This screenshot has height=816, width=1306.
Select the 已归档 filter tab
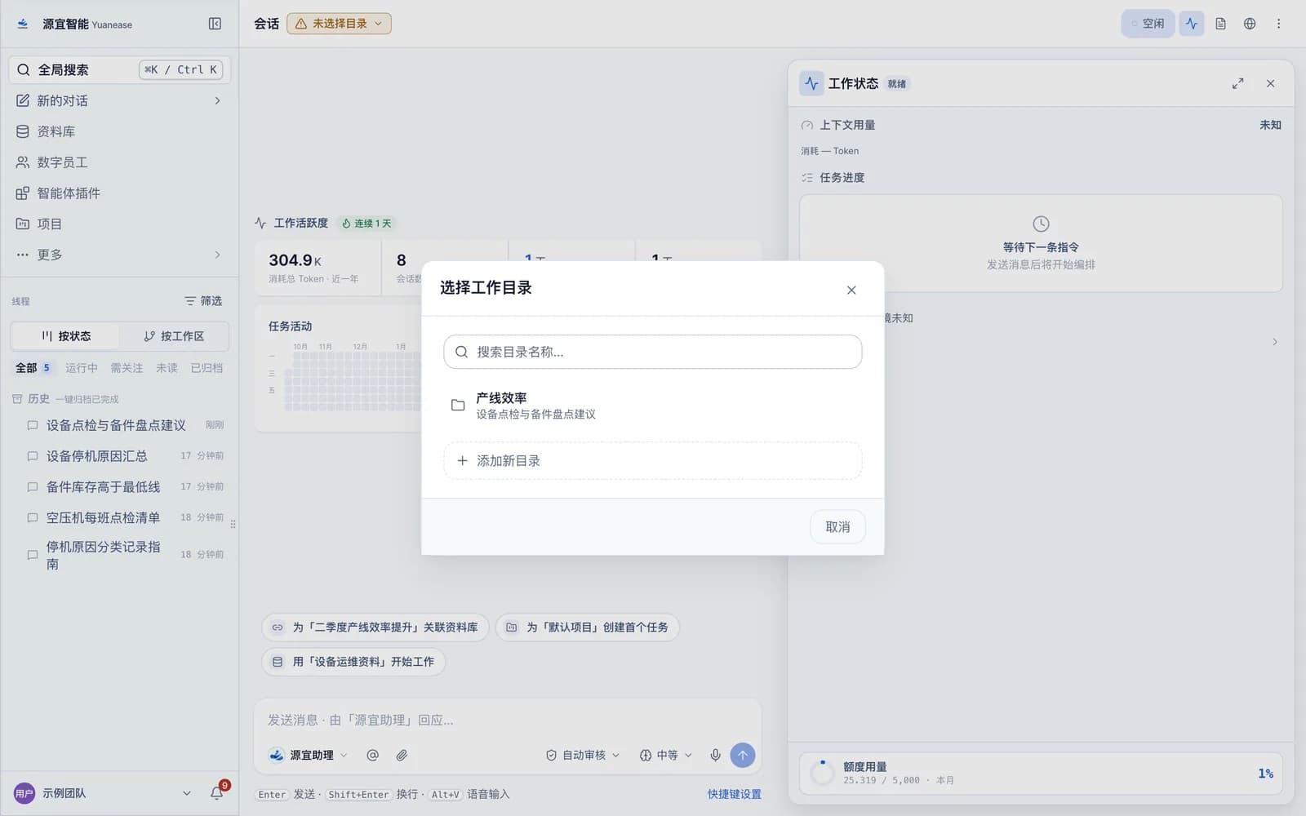point(207,368)
